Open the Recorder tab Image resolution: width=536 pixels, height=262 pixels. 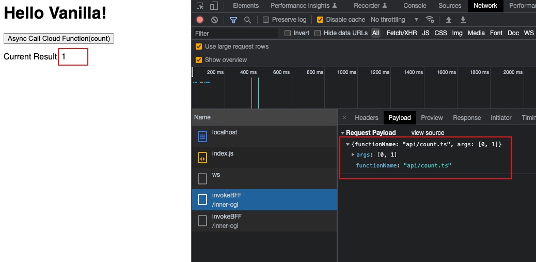coord(371,6)
